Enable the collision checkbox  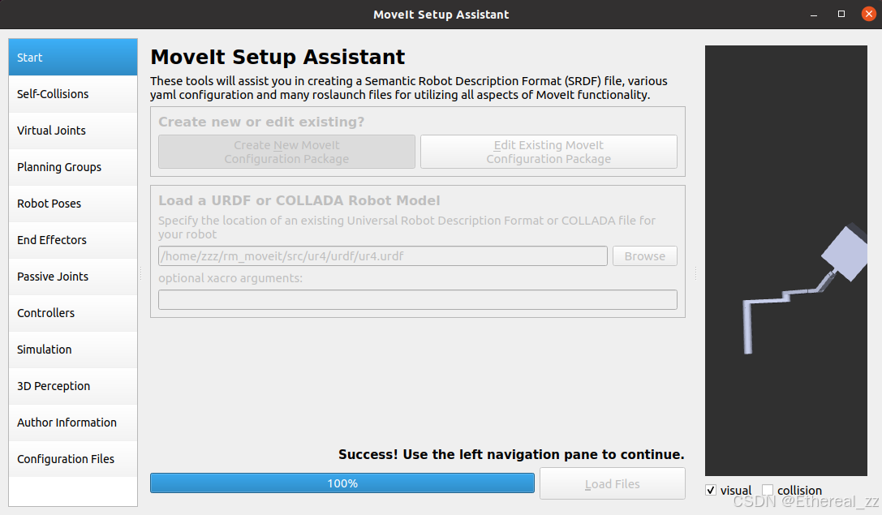(768, 490)
